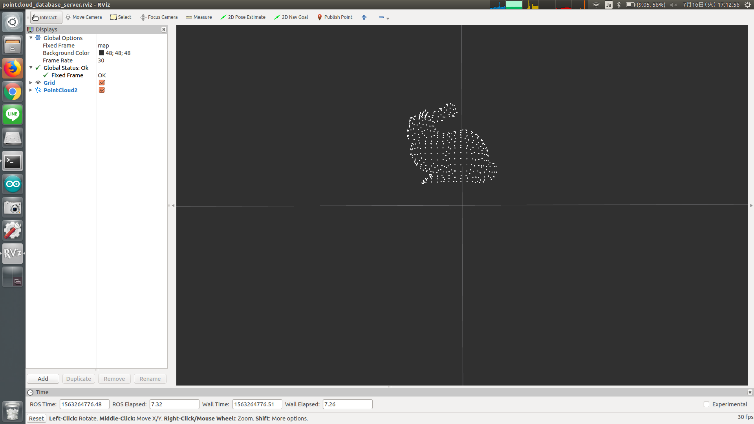Expand the PointCloud2 display entry
The width and height of the screenshot is (754, 424).
coord(31,90)
